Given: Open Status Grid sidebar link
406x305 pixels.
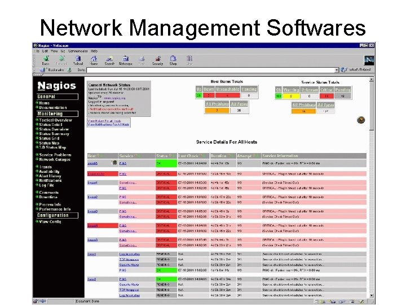Looking at the screenshot, I should point(49,138).
